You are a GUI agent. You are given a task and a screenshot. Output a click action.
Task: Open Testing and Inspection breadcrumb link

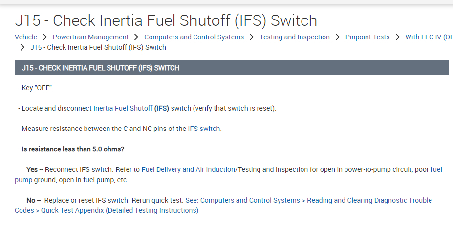295,37
